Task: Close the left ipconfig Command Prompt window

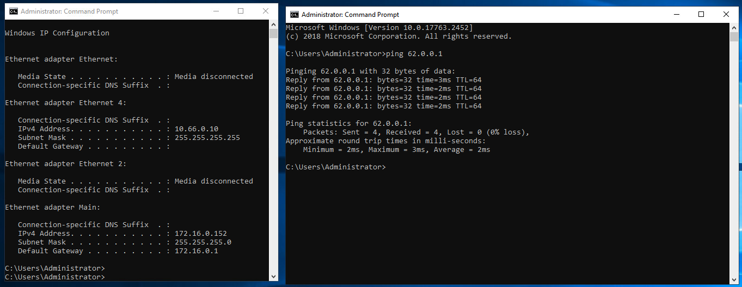Action: (x=266, y=11)
